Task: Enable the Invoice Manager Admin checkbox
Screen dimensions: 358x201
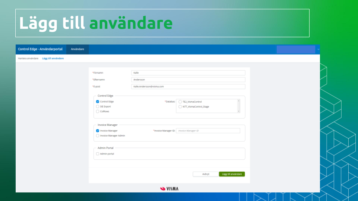Action: click(97, 135)
